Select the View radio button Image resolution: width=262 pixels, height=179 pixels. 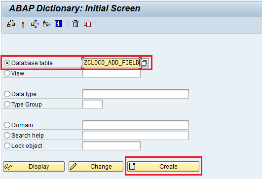(7, 73)
